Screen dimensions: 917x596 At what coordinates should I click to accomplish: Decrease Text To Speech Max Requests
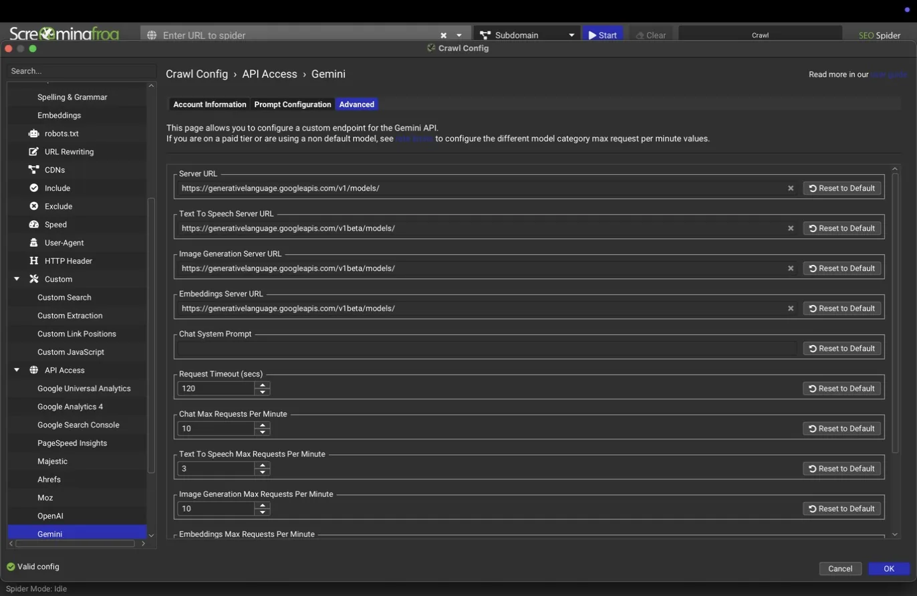click(x=263, y=472)
